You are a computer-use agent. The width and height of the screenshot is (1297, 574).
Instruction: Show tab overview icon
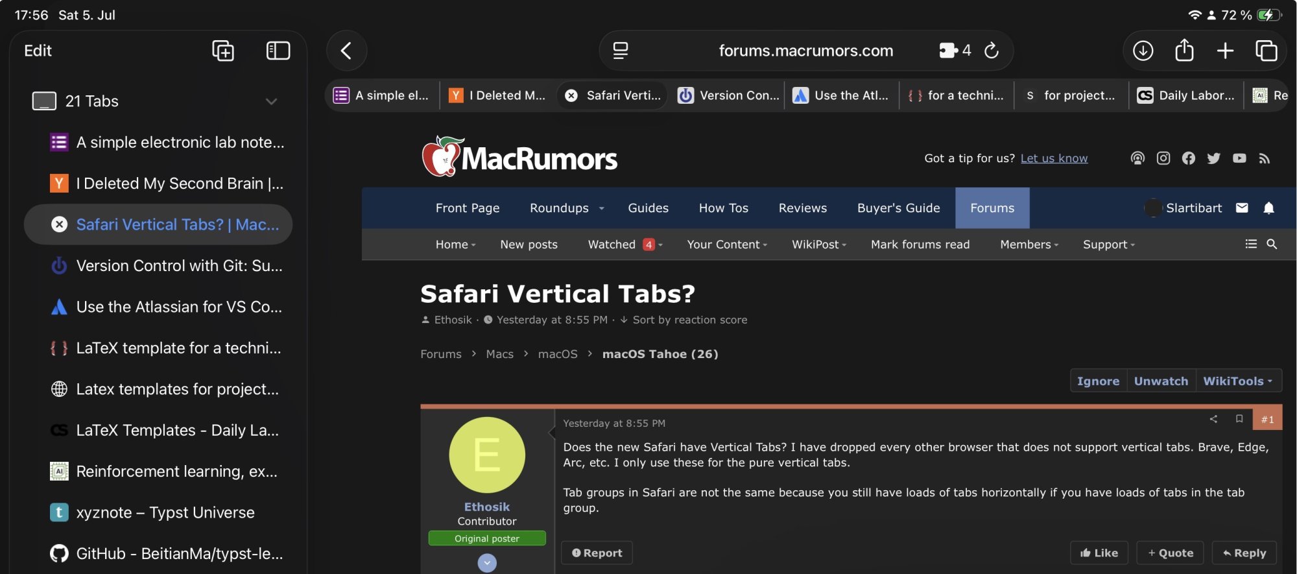[1266, 51]
